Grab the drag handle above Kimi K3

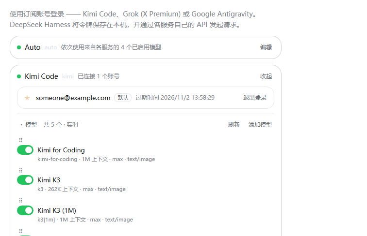[x=20, y=170]
